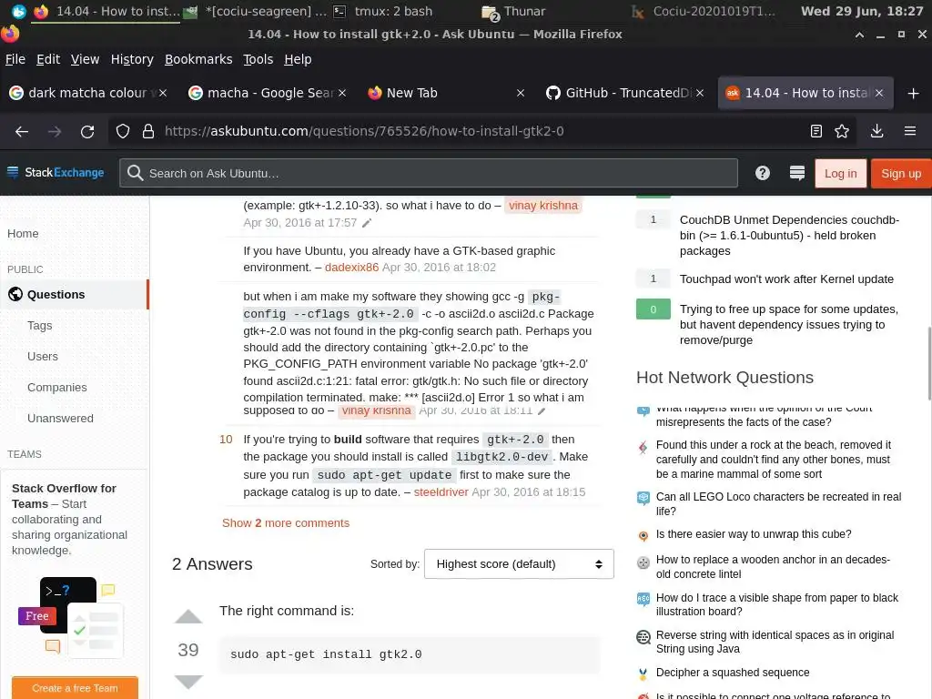932x699 pixels.
Task: Go back with the browser back arrow
Action: pos(22,131)
